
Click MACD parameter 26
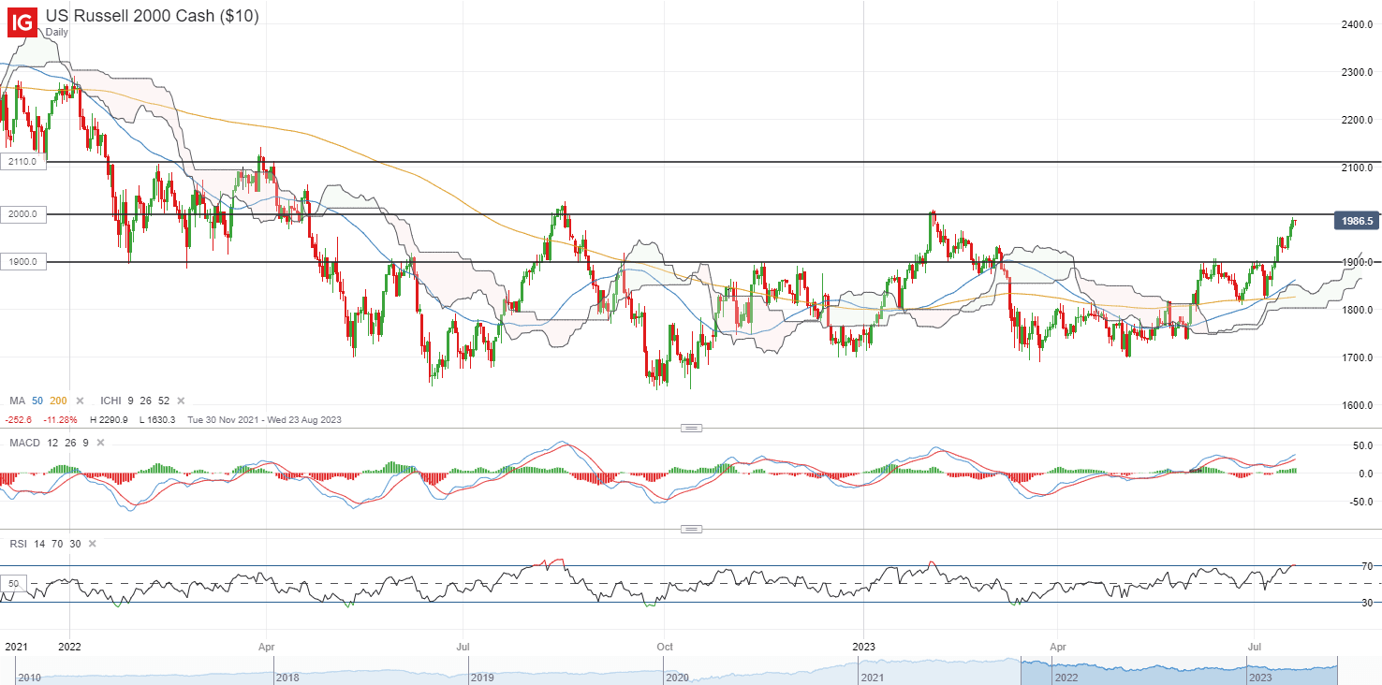click(x=70, y=443)
